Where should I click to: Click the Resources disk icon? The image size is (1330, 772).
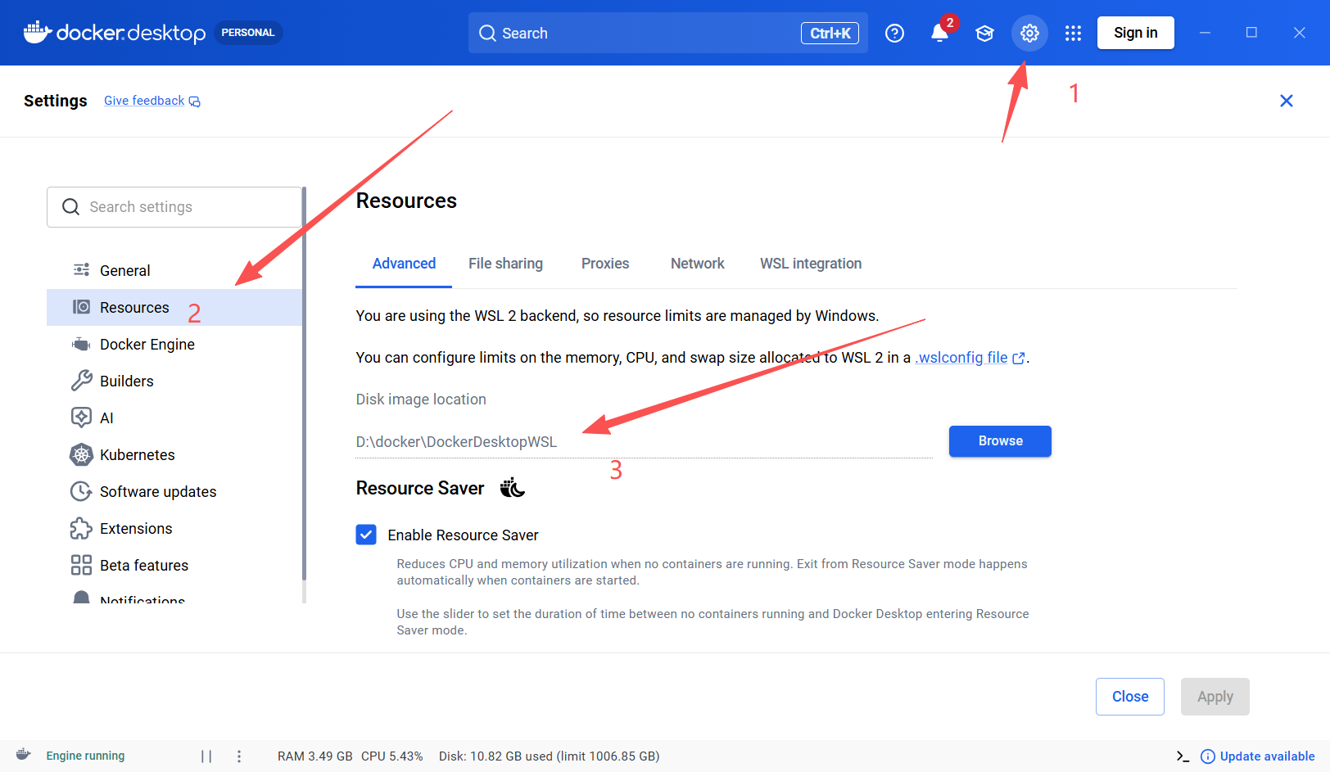click(x=81, y=307)
